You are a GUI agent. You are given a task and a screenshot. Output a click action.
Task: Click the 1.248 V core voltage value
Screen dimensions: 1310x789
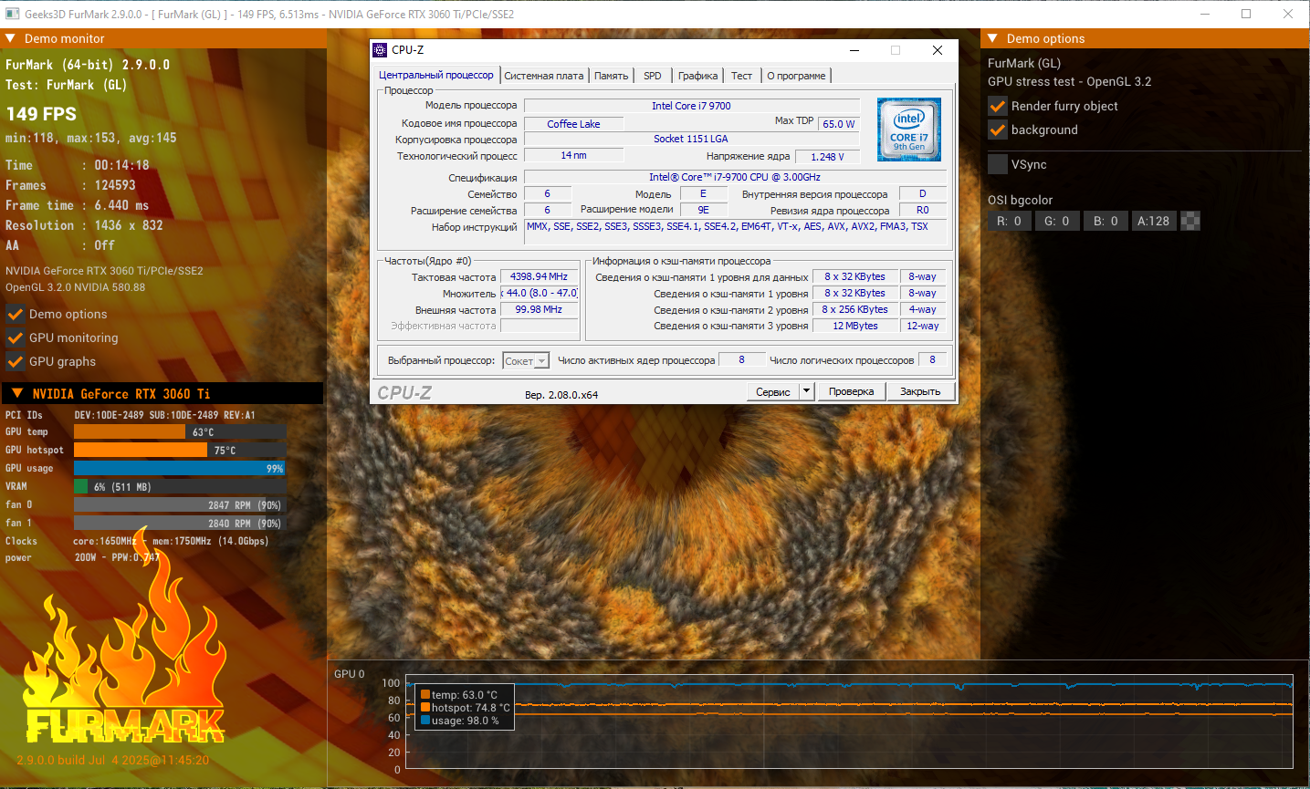tap(828, 156)
